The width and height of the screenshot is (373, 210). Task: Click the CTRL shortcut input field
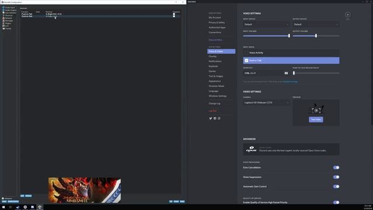[x=266, y=73]
